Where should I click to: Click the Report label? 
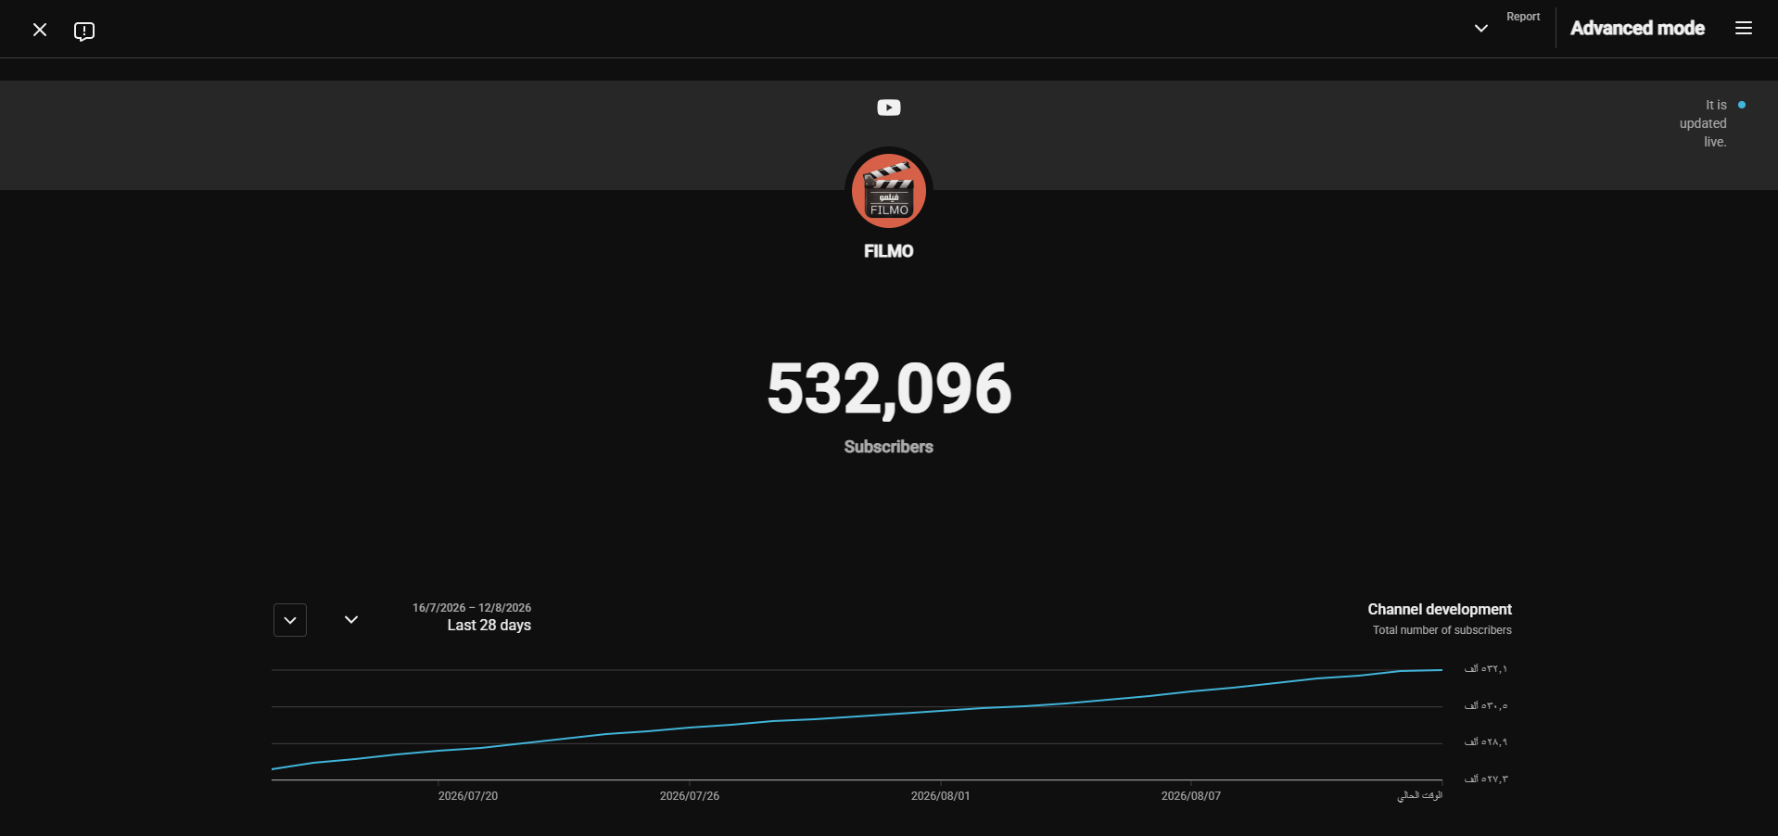1523,17
